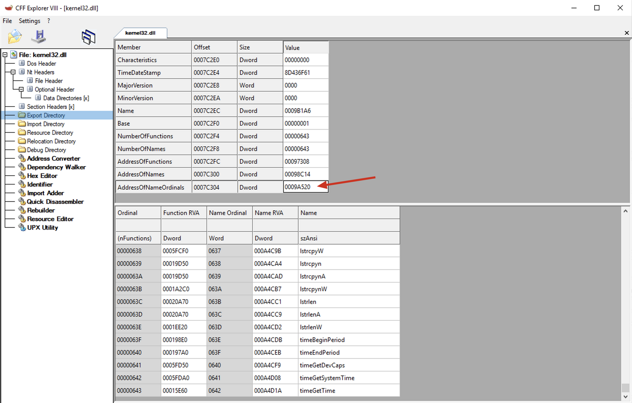The image size is (632, 403).
Task: Select File Header in the tree
Action: pos(49,81)
